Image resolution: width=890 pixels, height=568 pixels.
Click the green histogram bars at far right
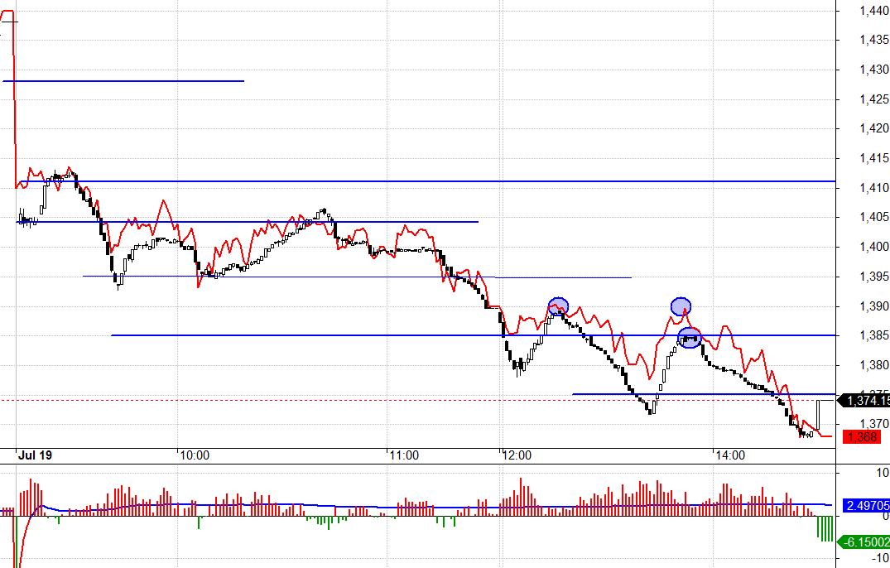pyautogui.click(x=825, y=527)
